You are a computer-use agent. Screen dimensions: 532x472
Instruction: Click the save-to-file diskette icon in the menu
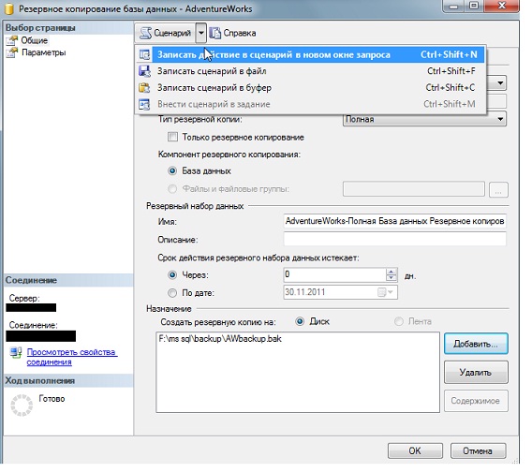[144, 71]
